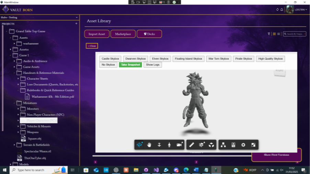Image resolution: width=310 pixels, height=174 pixels.
Task: Click the RIGHT view cube face
Action: tap(279, 71)
